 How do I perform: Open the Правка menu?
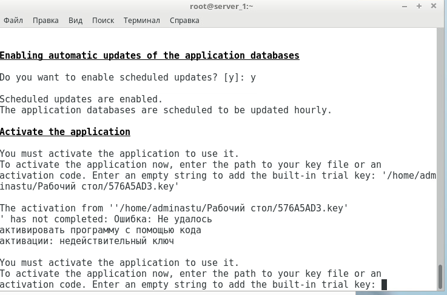(45, 20)
